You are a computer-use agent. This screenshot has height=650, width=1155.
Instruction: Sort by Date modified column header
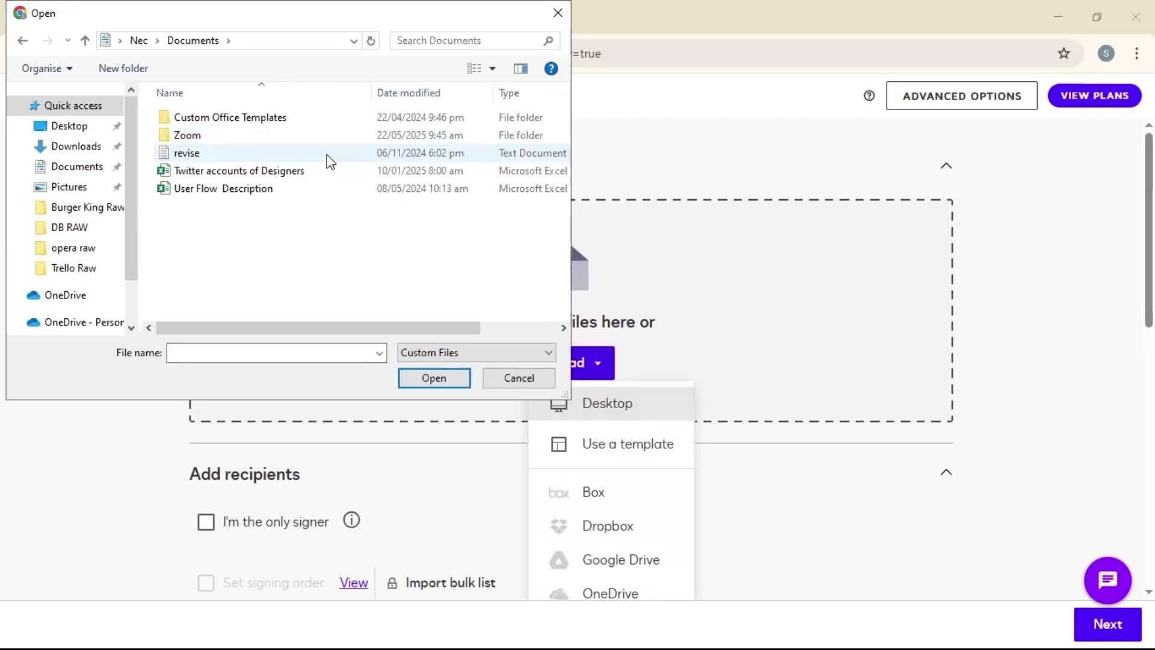(x=408, y=93)
